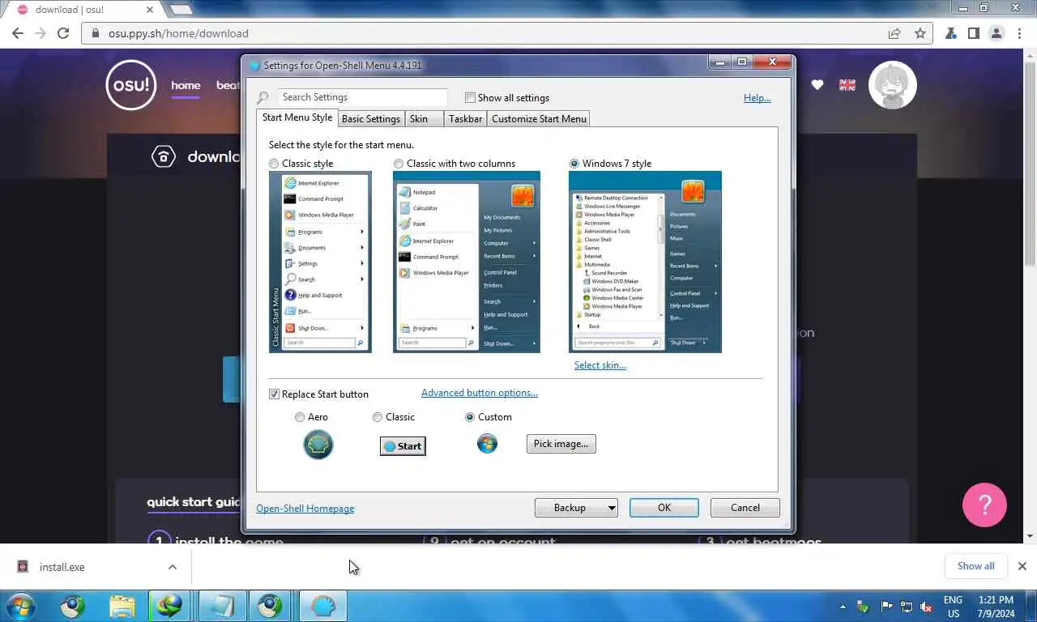Image resolution: width=1037 pixels, height=622 pixels.
Task: Click the muted volume icon in system tray
Action: 927,607
